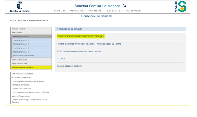Image resolution: width=197 pixels, height=117 pixels.
Task: Select Fondos FEDER sidebar item
Action: coord(31,29)
